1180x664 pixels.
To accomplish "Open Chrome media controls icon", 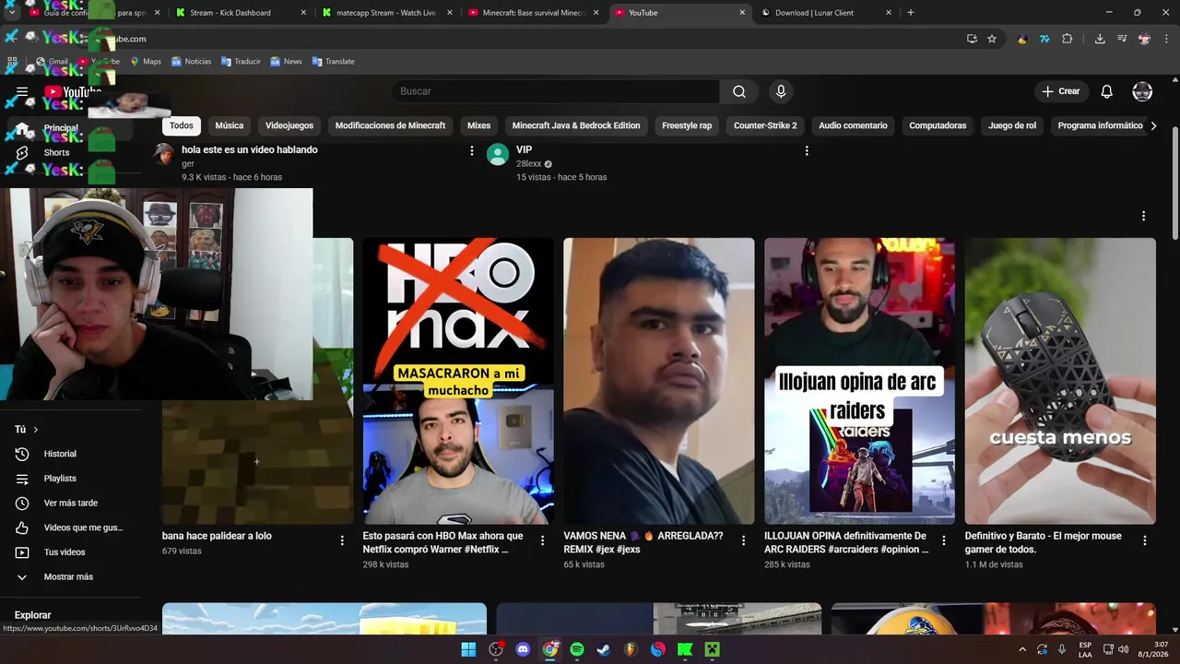I will (1122, 39).
